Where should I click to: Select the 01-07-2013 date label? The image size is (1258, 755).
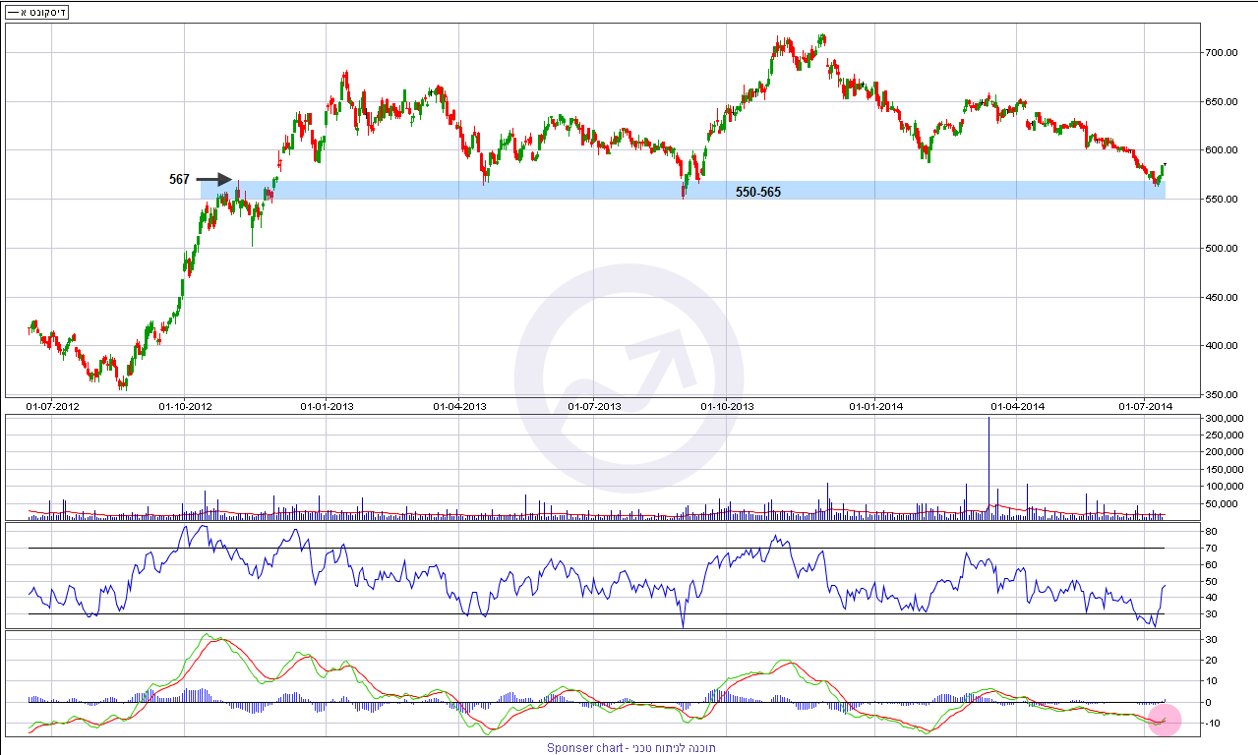click(x=594, y=406)
